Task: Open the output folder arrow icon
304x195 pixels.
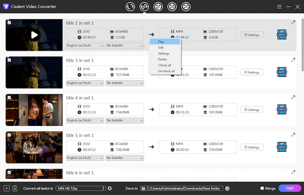Action: (x=227, y=188)
